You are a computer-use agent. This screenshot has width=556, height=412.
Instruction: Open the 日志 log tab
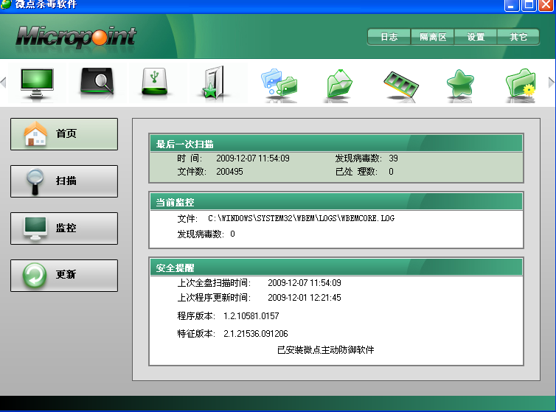click(389, 37)
